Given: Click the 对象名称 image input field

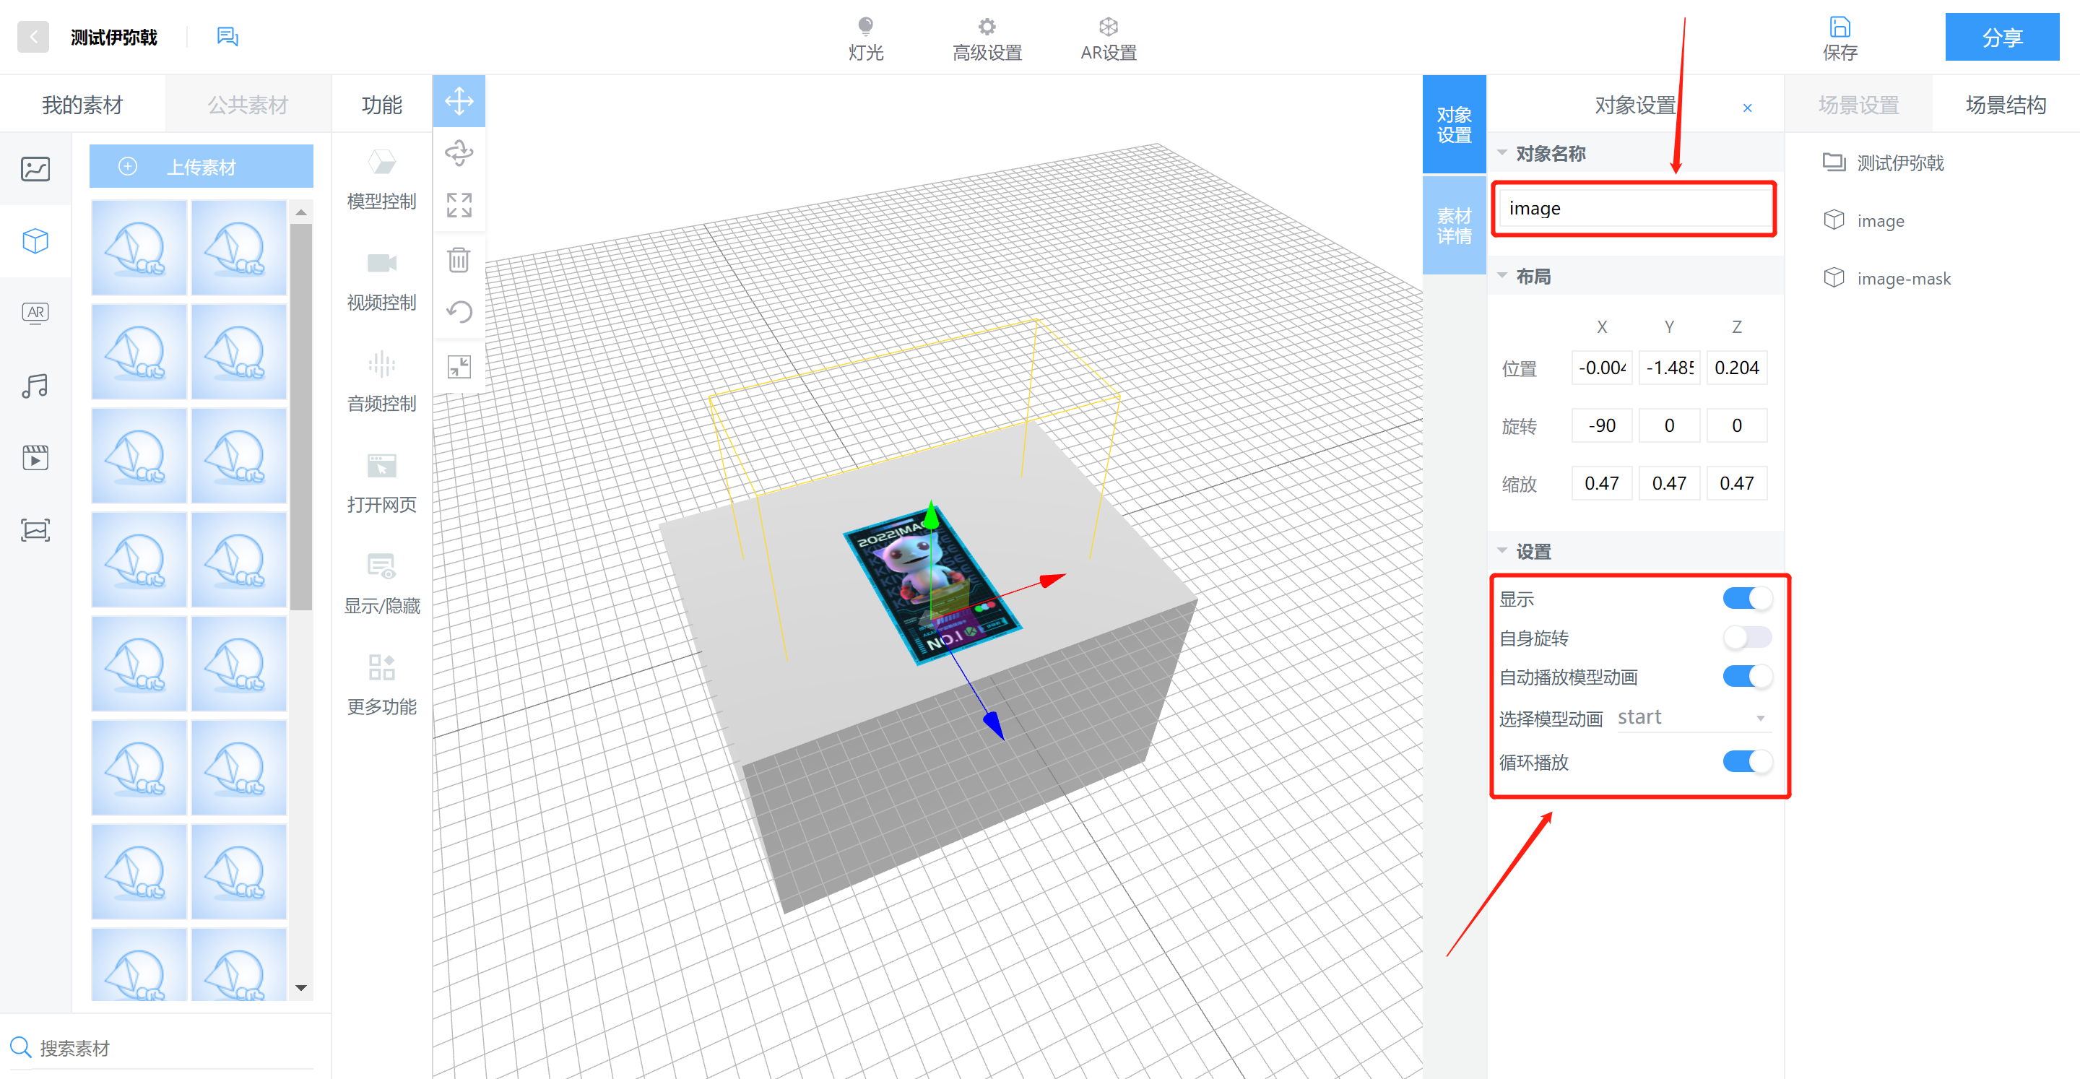Looking at the screenshot, I should tap(1633, 209).
